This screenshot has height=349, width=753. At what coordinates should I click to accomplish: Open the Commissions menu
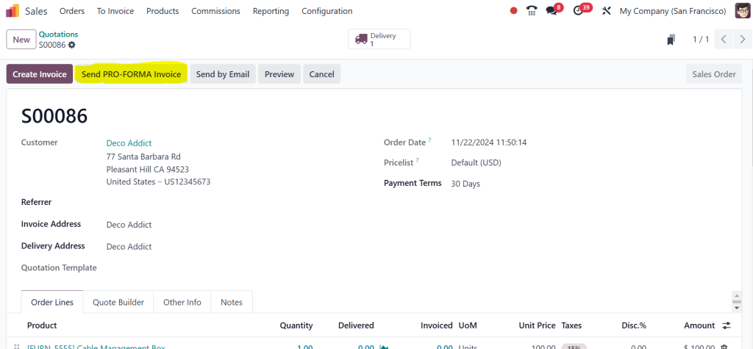coord(215,11)
